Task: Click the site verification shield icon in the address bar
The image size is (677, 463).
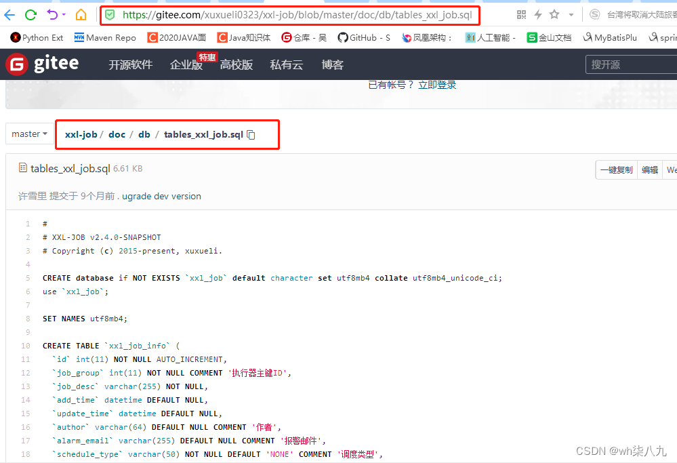Action: point(110,15)
